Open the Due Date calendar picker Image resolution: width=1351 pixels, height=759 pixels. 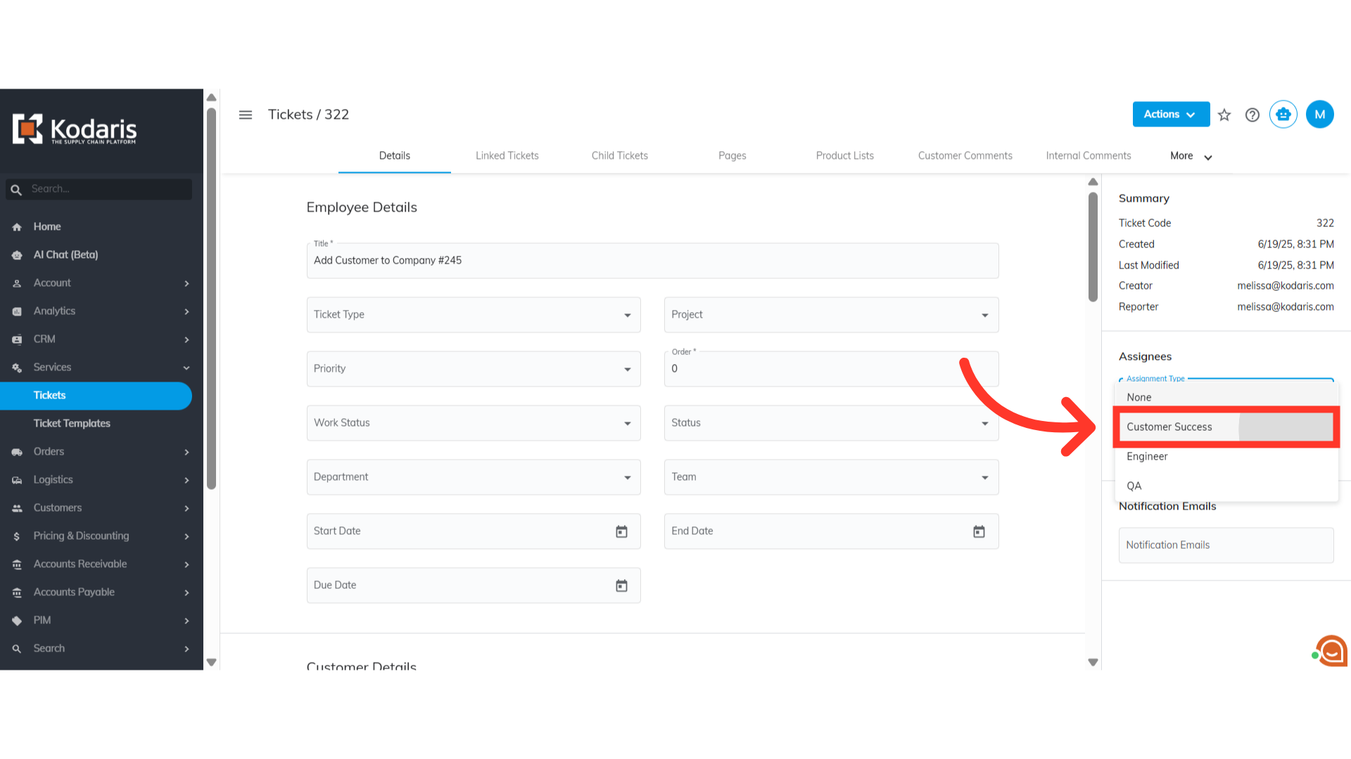[621, 585]
